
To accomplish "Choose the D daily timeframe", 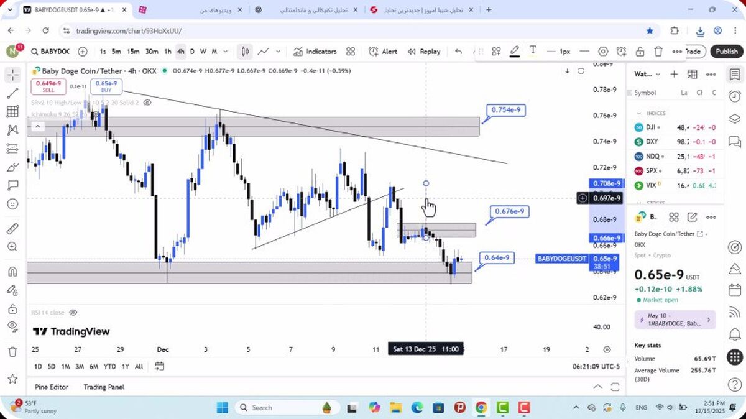I will click(x=192, y=52).
